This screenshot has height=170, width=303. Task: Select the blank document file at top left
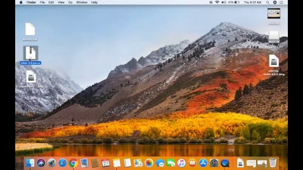click(30, 29)
